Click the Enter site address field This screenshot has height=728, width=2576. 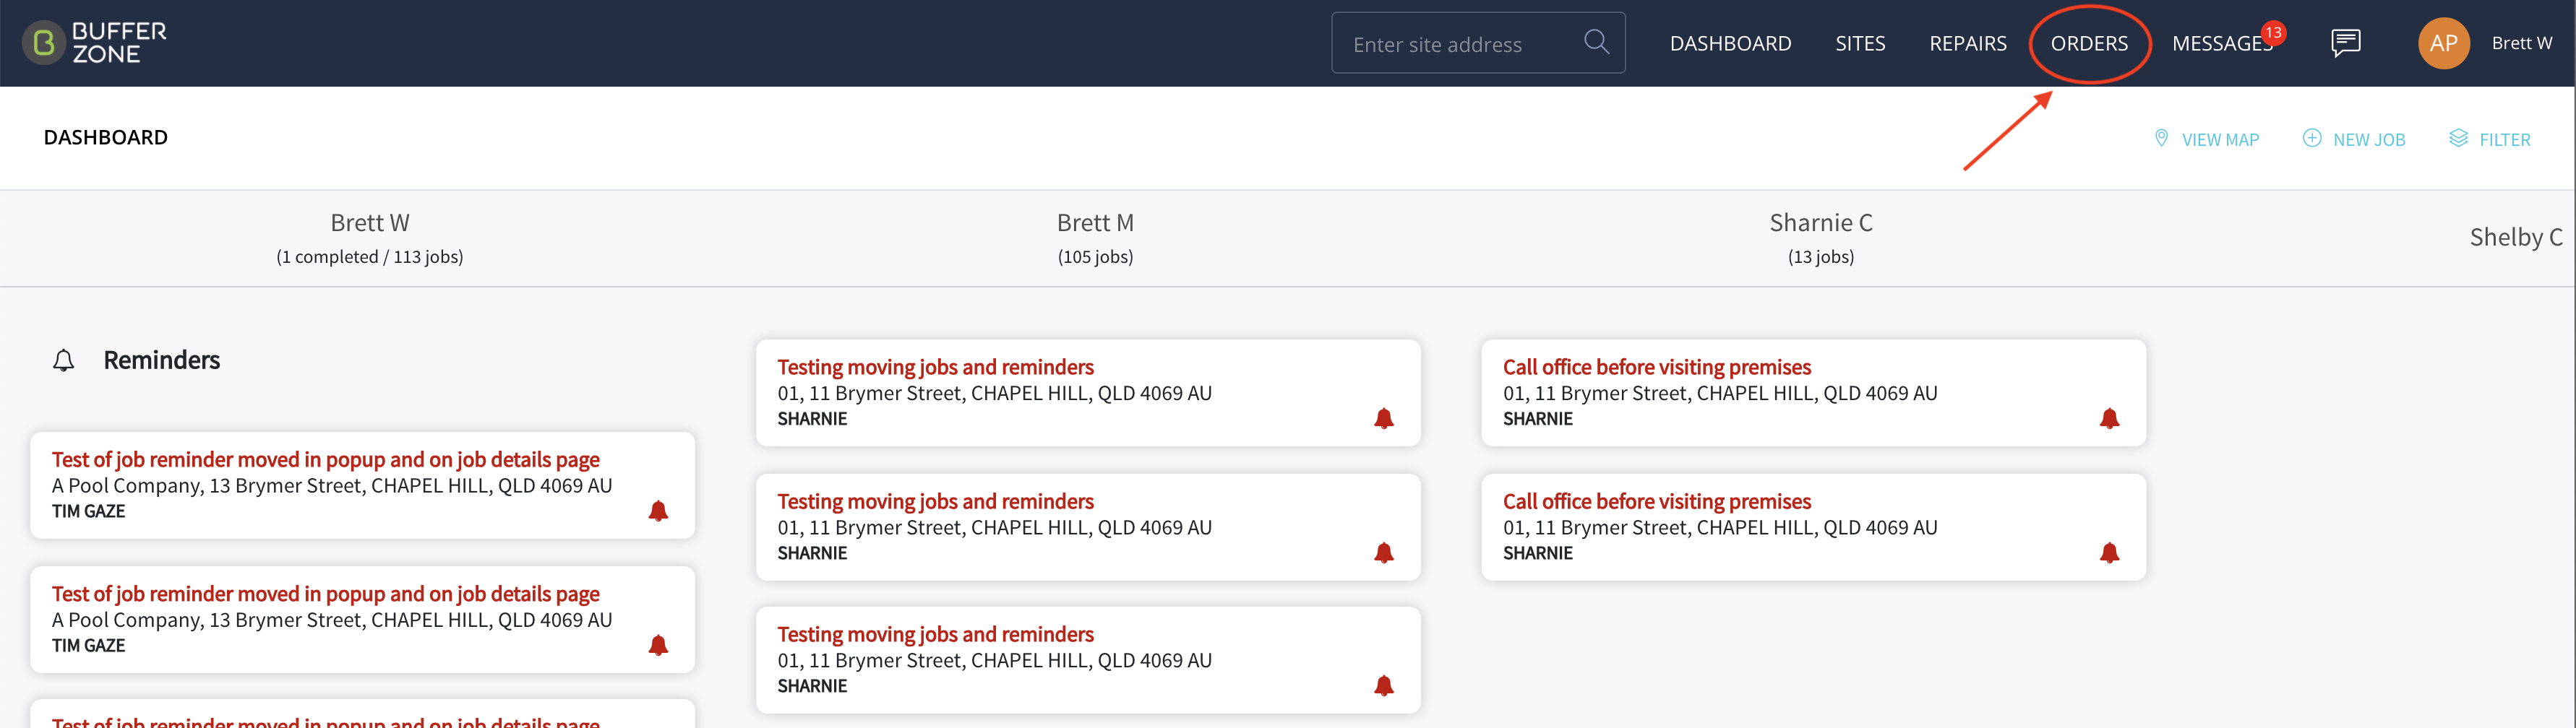pyautogui.click(x=1478, y=43)
